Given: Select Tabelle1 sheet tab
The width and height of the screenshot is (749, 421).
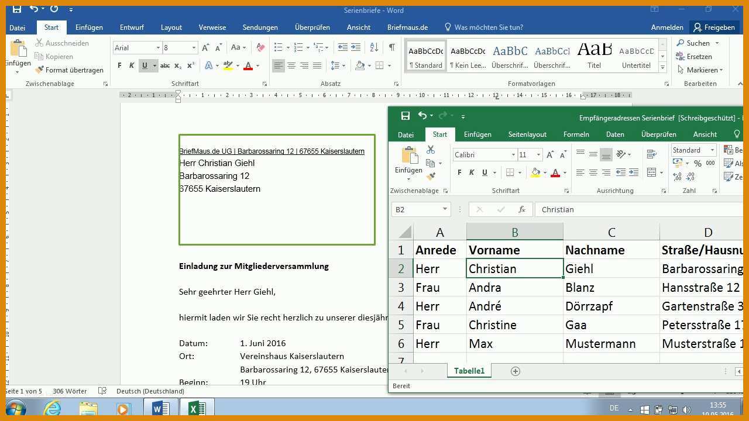Looking at the screenshot, I should 469,371.
